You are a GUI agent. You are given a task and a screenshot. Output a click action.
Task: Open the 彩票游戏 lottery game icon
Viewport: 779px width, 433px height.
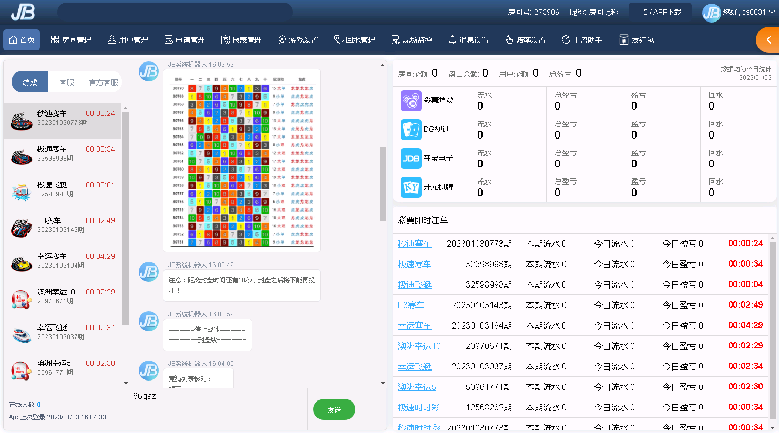[411, 101]
